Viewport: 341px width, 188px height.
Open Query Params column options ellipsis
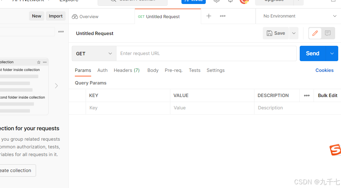point(306,96)
